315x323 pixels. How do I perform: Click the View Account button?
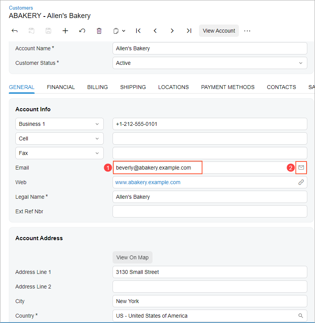pyautogui.click(x=219, y=31)
